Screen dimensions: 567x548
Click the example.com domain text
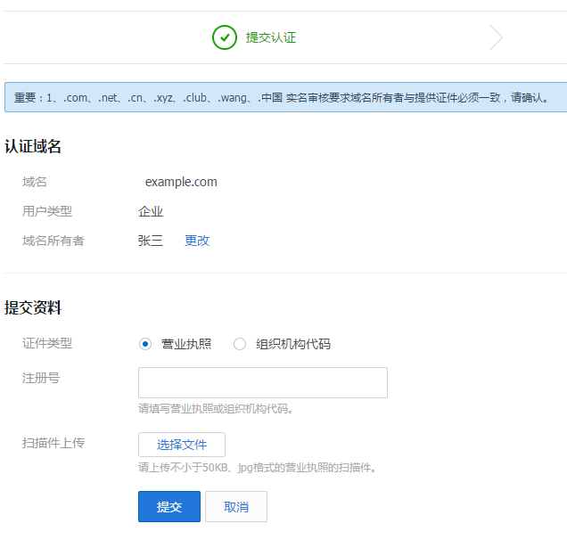pos(181,182)
